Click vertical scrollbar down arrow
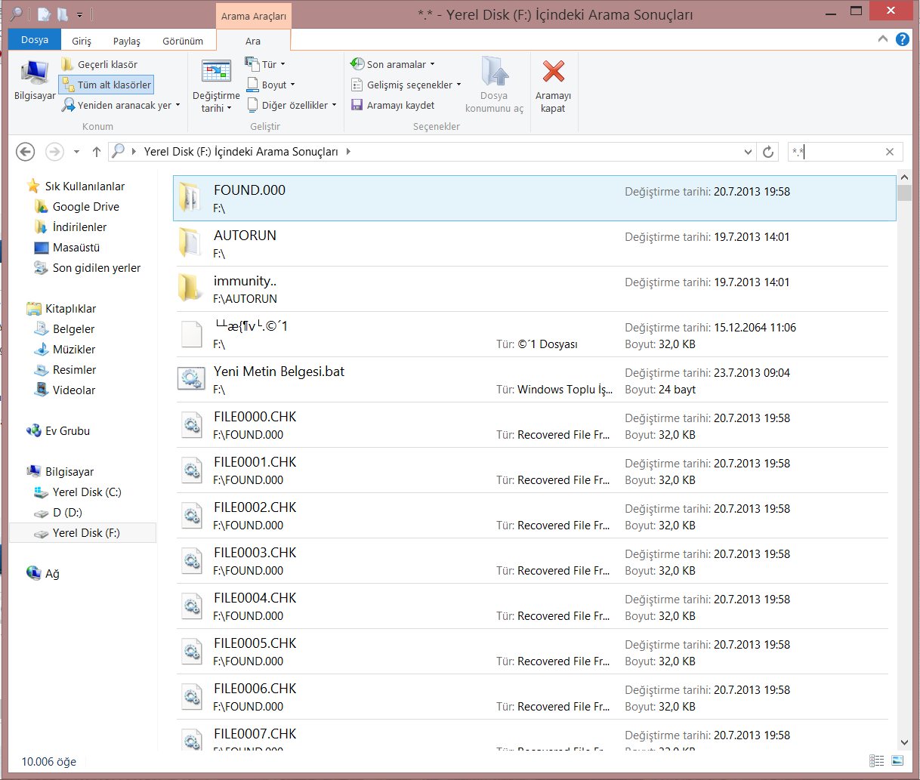920x780 pixels. coord(904,743)
